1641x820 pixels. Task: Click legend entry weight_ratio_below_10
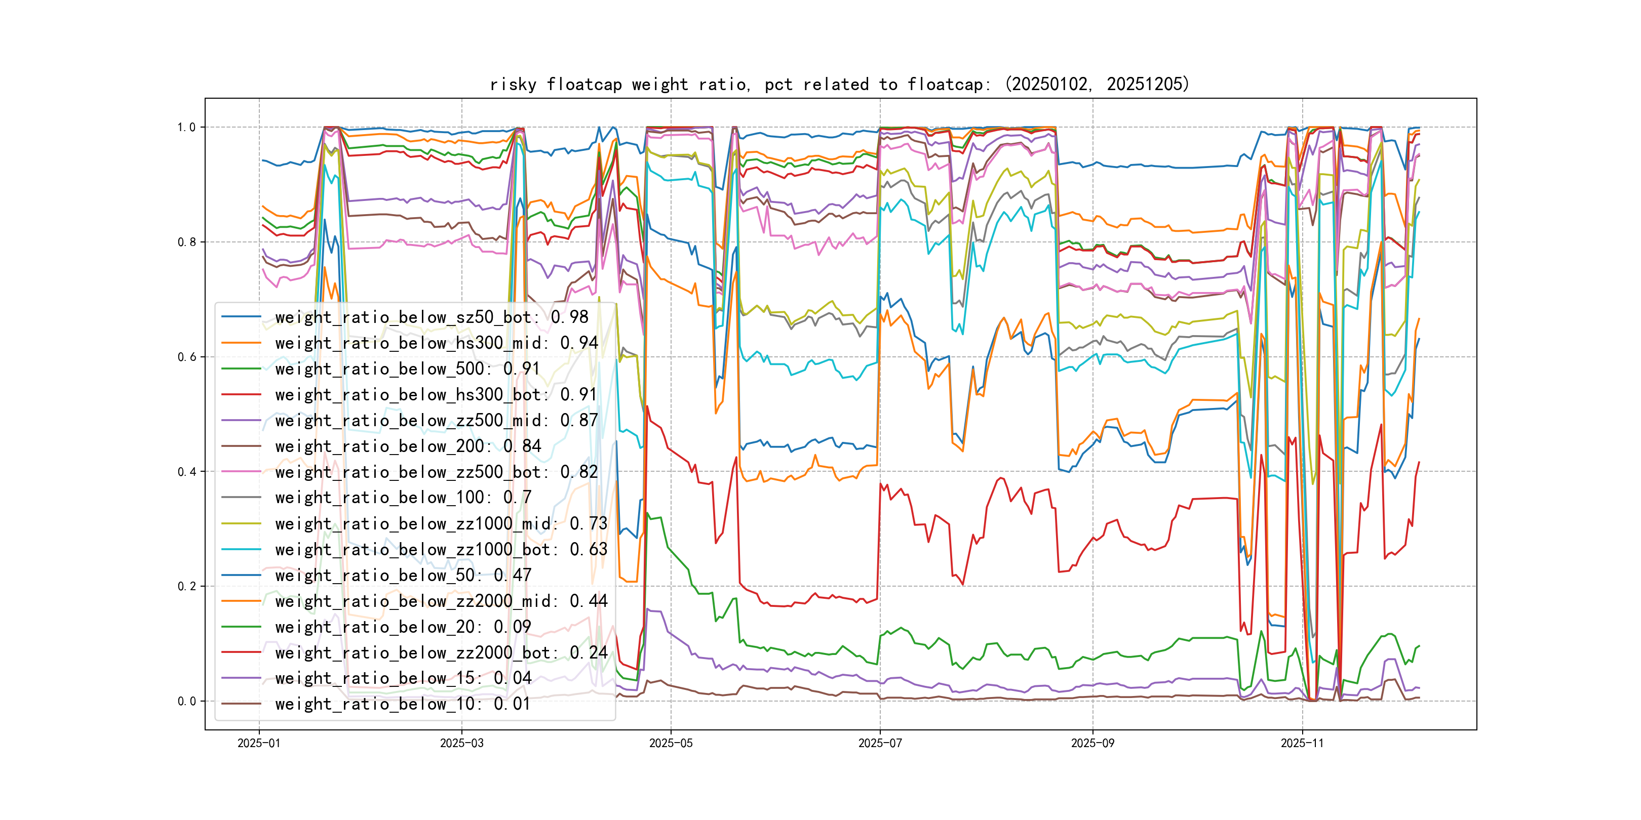click(403, 704)
